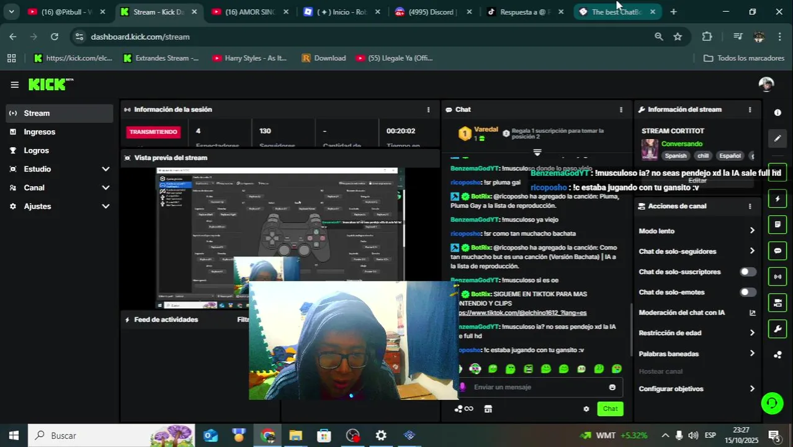
Task: Switch to The best ChatBot tab
Action: (617, 12)
